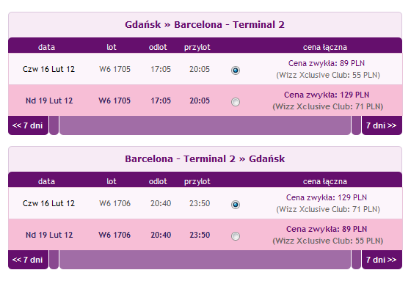Screen dimensions: 411x281
Task: Click small previous-day tab beside outbound '<< 7 dni'
Action: coord(54,125)
